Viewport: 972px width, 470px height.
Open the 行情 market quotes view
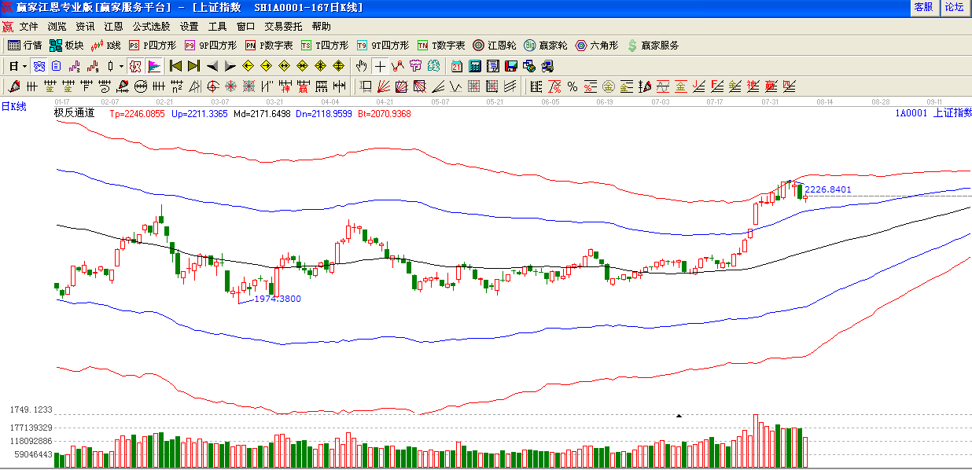pos(24,46)
